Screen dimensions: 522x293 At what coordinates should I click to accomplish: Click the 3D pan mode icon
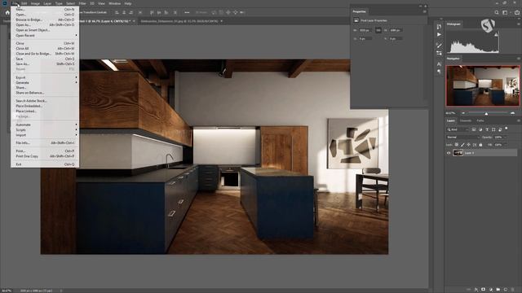coord(228,13)
